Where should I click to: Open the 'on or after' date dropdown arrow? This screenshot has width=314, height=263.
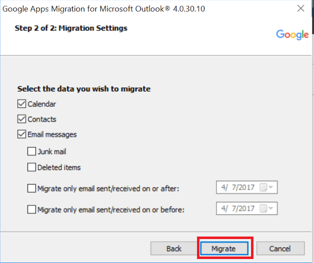271,188
